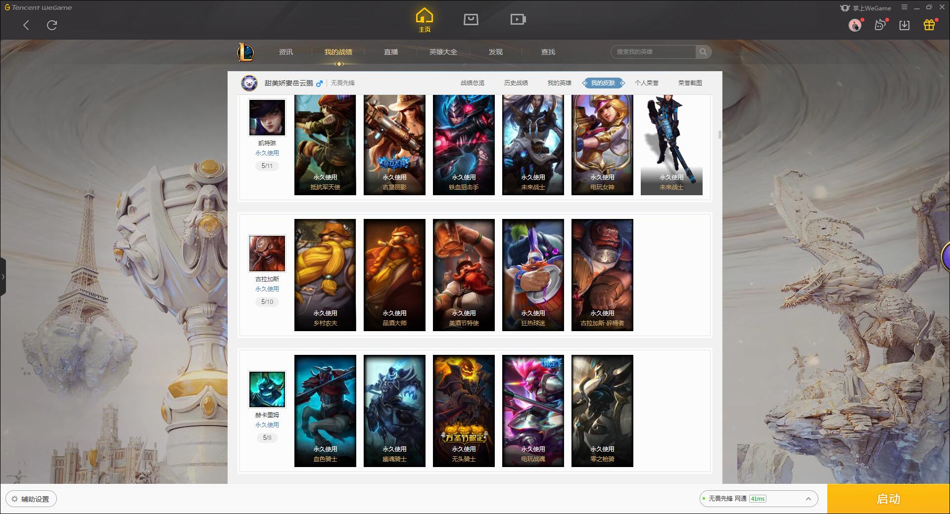Open the 发现 tab
The image size is (950, 514).
496,52
